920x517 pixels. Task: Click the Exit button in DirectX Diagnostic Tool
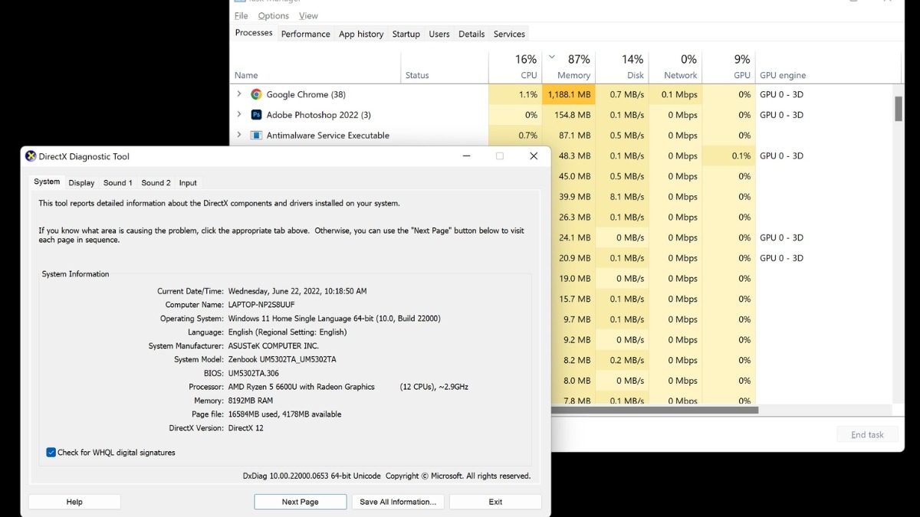pos(495,502)
